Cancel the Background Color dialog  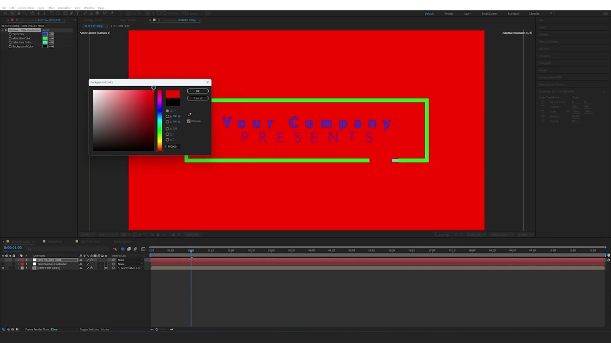click(198, 98)
